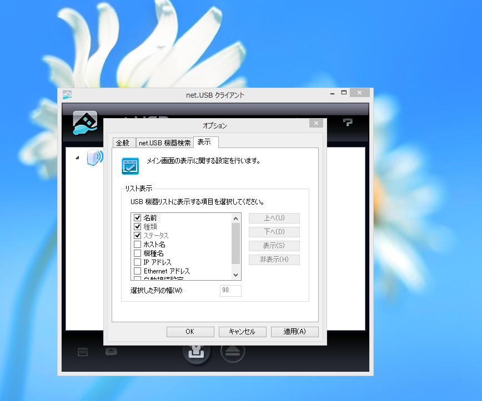The height and width of the screenshot is (401, 482).
Task: Select the wireless device server icon
Action: pos(95,157)
